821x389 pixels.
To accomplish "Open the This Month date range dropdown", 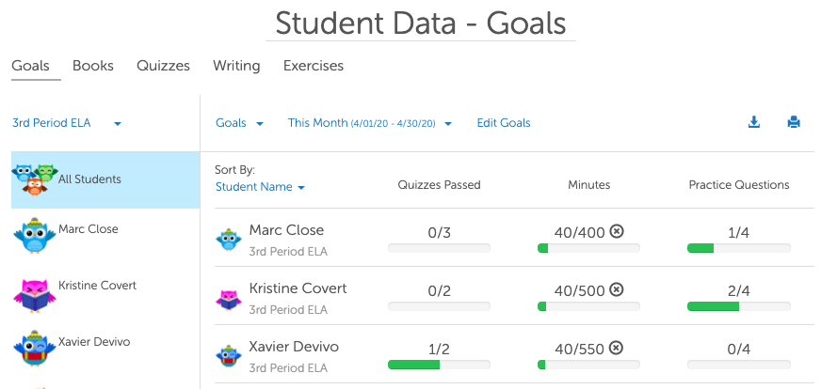I will coord(369,123).
